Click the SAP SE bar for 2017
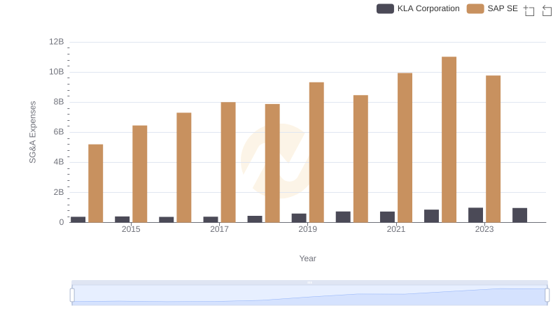The width and height of the screenshot is (560, 322). click(228, 163)
